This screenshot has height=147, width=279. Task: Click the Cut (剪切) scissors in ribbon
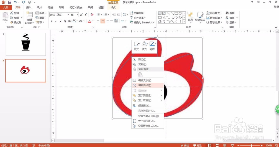tap(15, 13)
